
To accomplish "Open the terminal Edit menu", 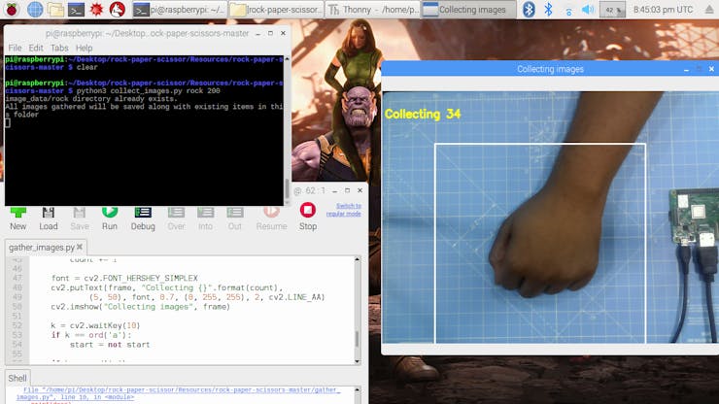I will tap(36, 48).
